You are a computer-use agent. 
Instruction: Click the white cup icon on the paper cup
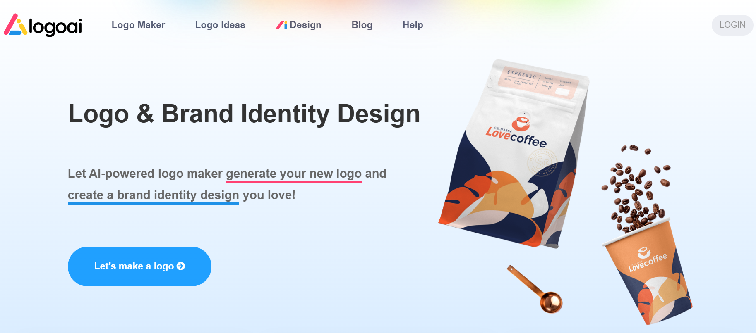(x=644, y=252)
